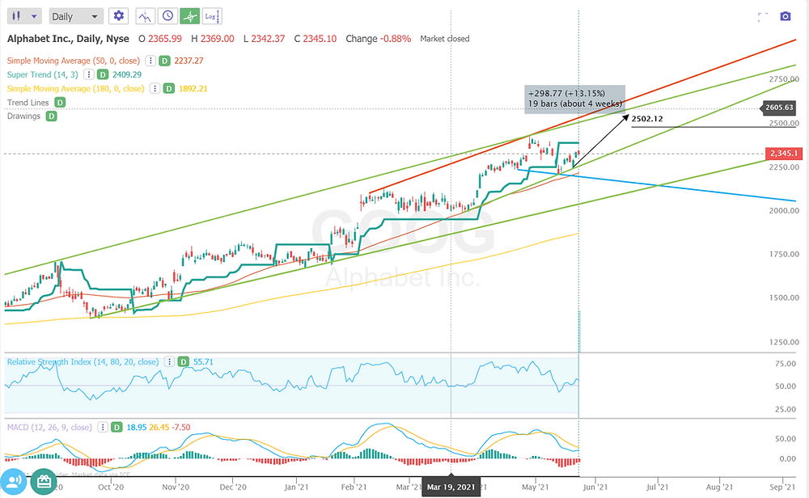Click the 2502.12 price target label
This screenshot has width=809, height=498.
[647, 119]
